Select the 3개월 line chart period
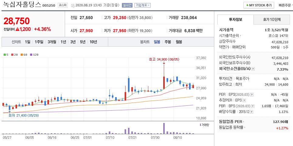The width and height of the screenshot is (293, 146). click(52, 42)
